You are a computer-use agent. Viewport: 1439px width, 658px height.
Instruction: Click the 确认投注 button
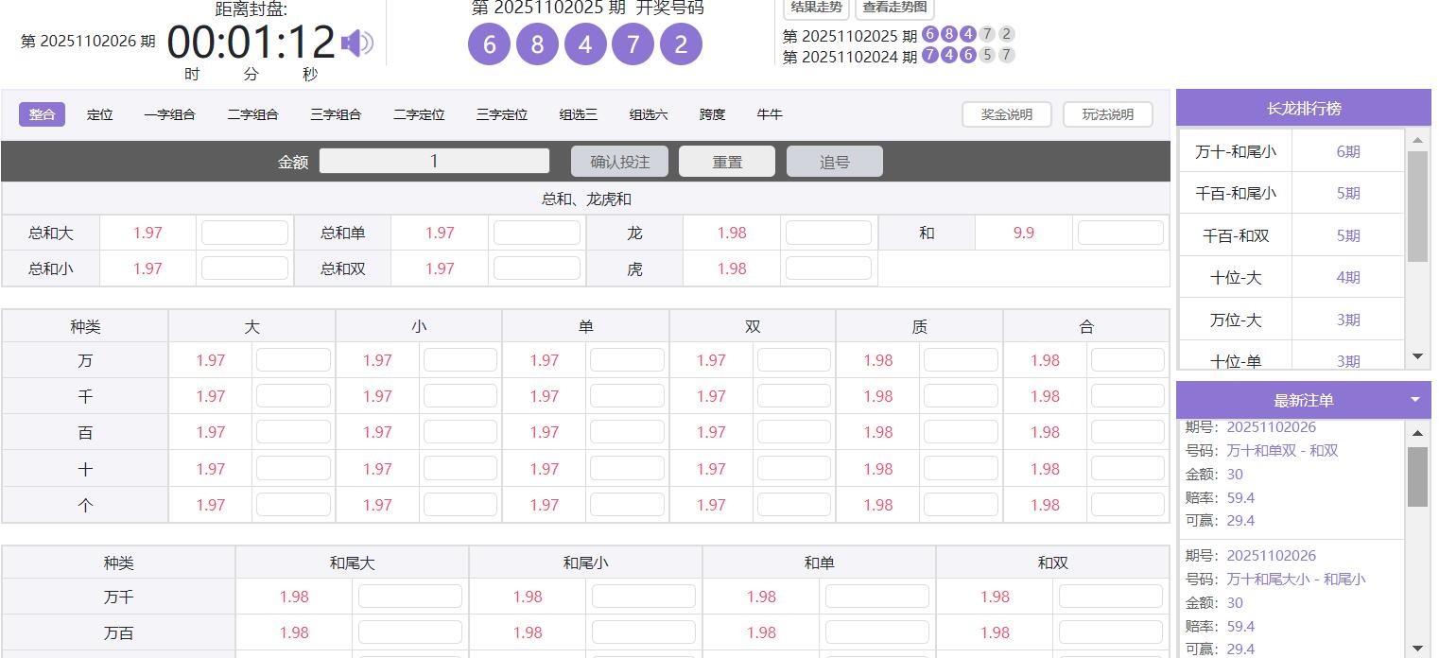pos(618,161)
